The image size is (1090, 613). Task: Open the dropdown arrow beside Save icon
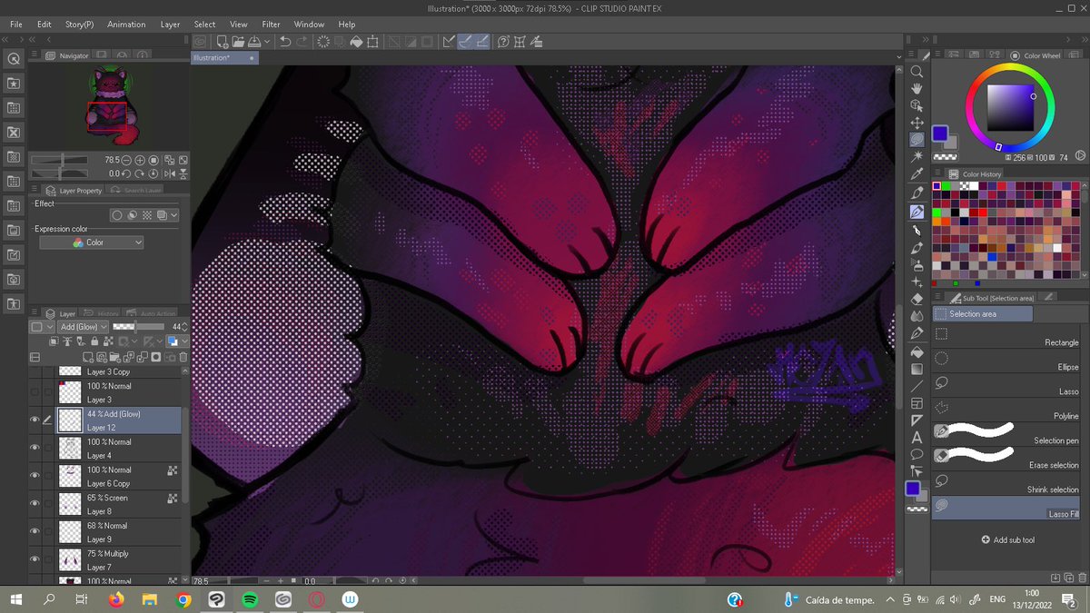(267, 41)
